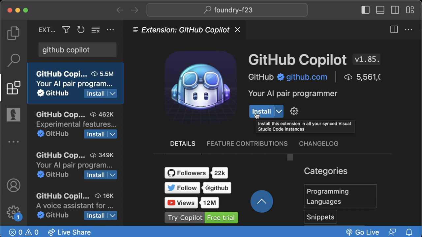
Task: Toggle the secondary side bar layout
Action: point(395,10)
